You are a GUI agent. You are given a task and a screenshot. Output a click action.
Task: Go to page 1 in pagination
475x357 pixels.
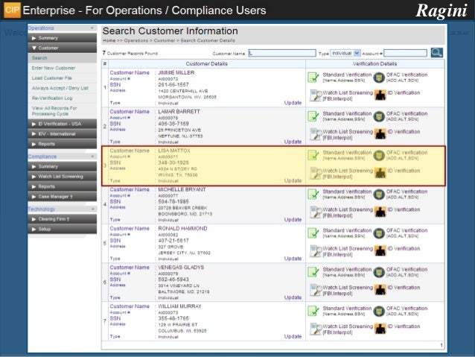pos(441,345)
